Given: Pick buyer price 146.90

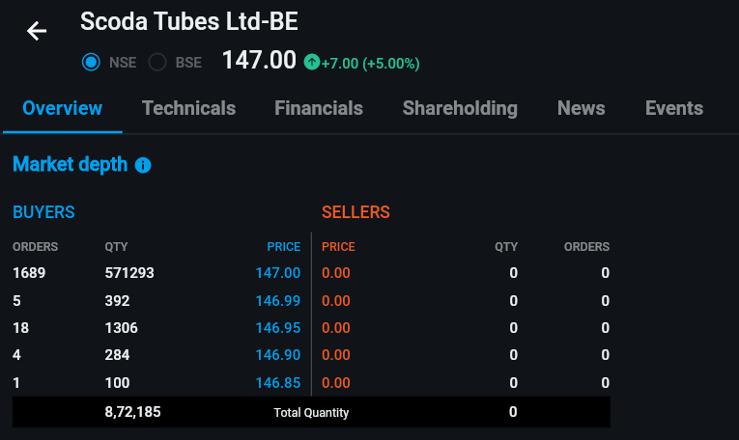Looking at the screenshot, I should (x=277, y=355).
